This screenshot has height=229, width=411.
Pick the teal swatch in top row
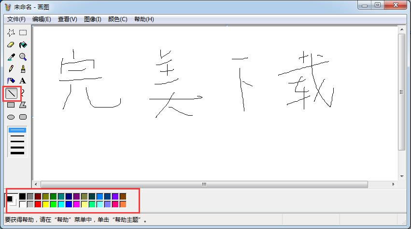coord(61,196)
